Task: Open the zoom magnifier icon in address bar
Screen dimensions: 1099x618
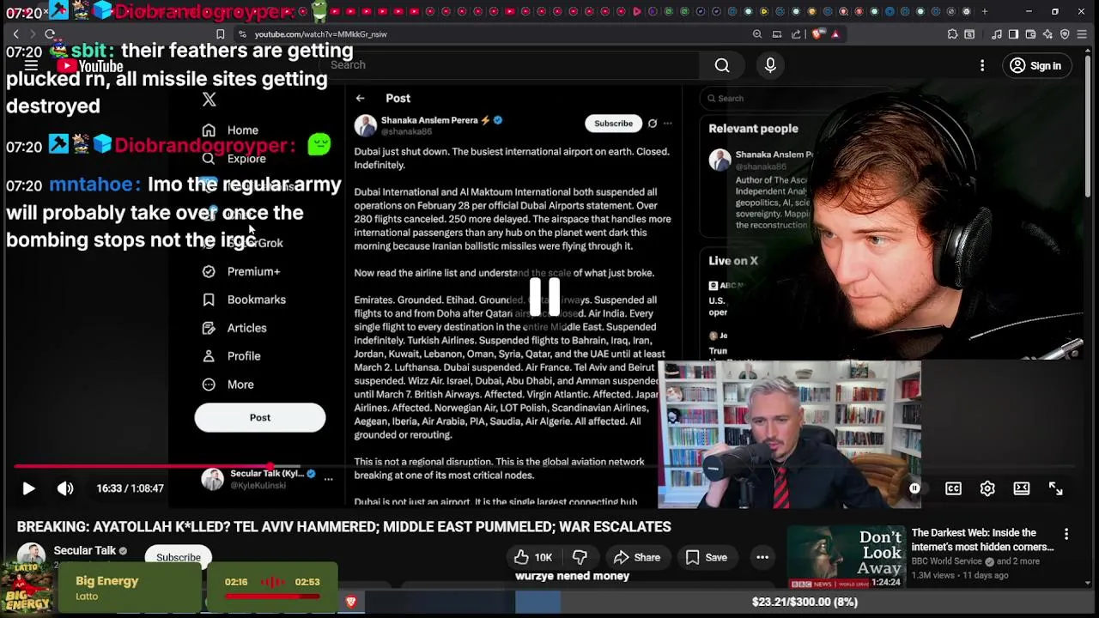Action: pyautogui.click(x=757, y=34)
